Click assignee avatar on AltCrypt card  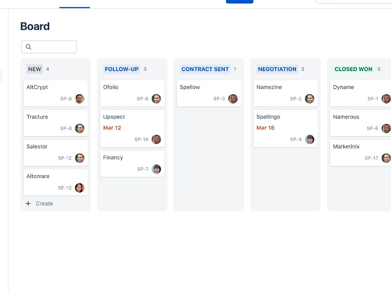click(80, 99)
